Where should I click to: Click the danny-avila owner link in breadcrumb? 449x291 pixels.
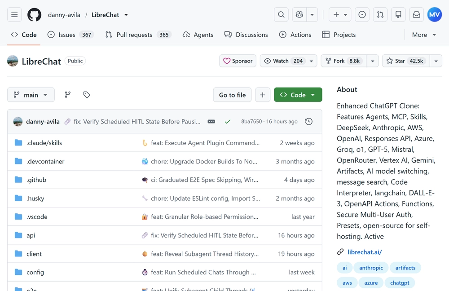pos(64,15)
